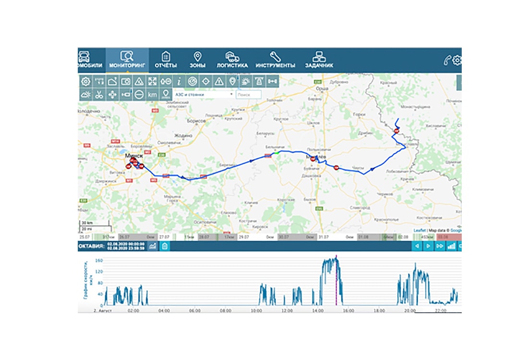Open the ЗАДАЧНИК task planner tab
The height and width of the screenshot is (351, 528).
click(x=319, y=60)
